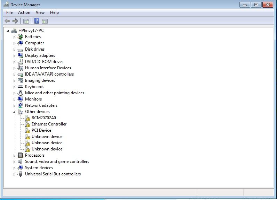
Task: Select the last Unknown device entry
Action: coord(47,149)
